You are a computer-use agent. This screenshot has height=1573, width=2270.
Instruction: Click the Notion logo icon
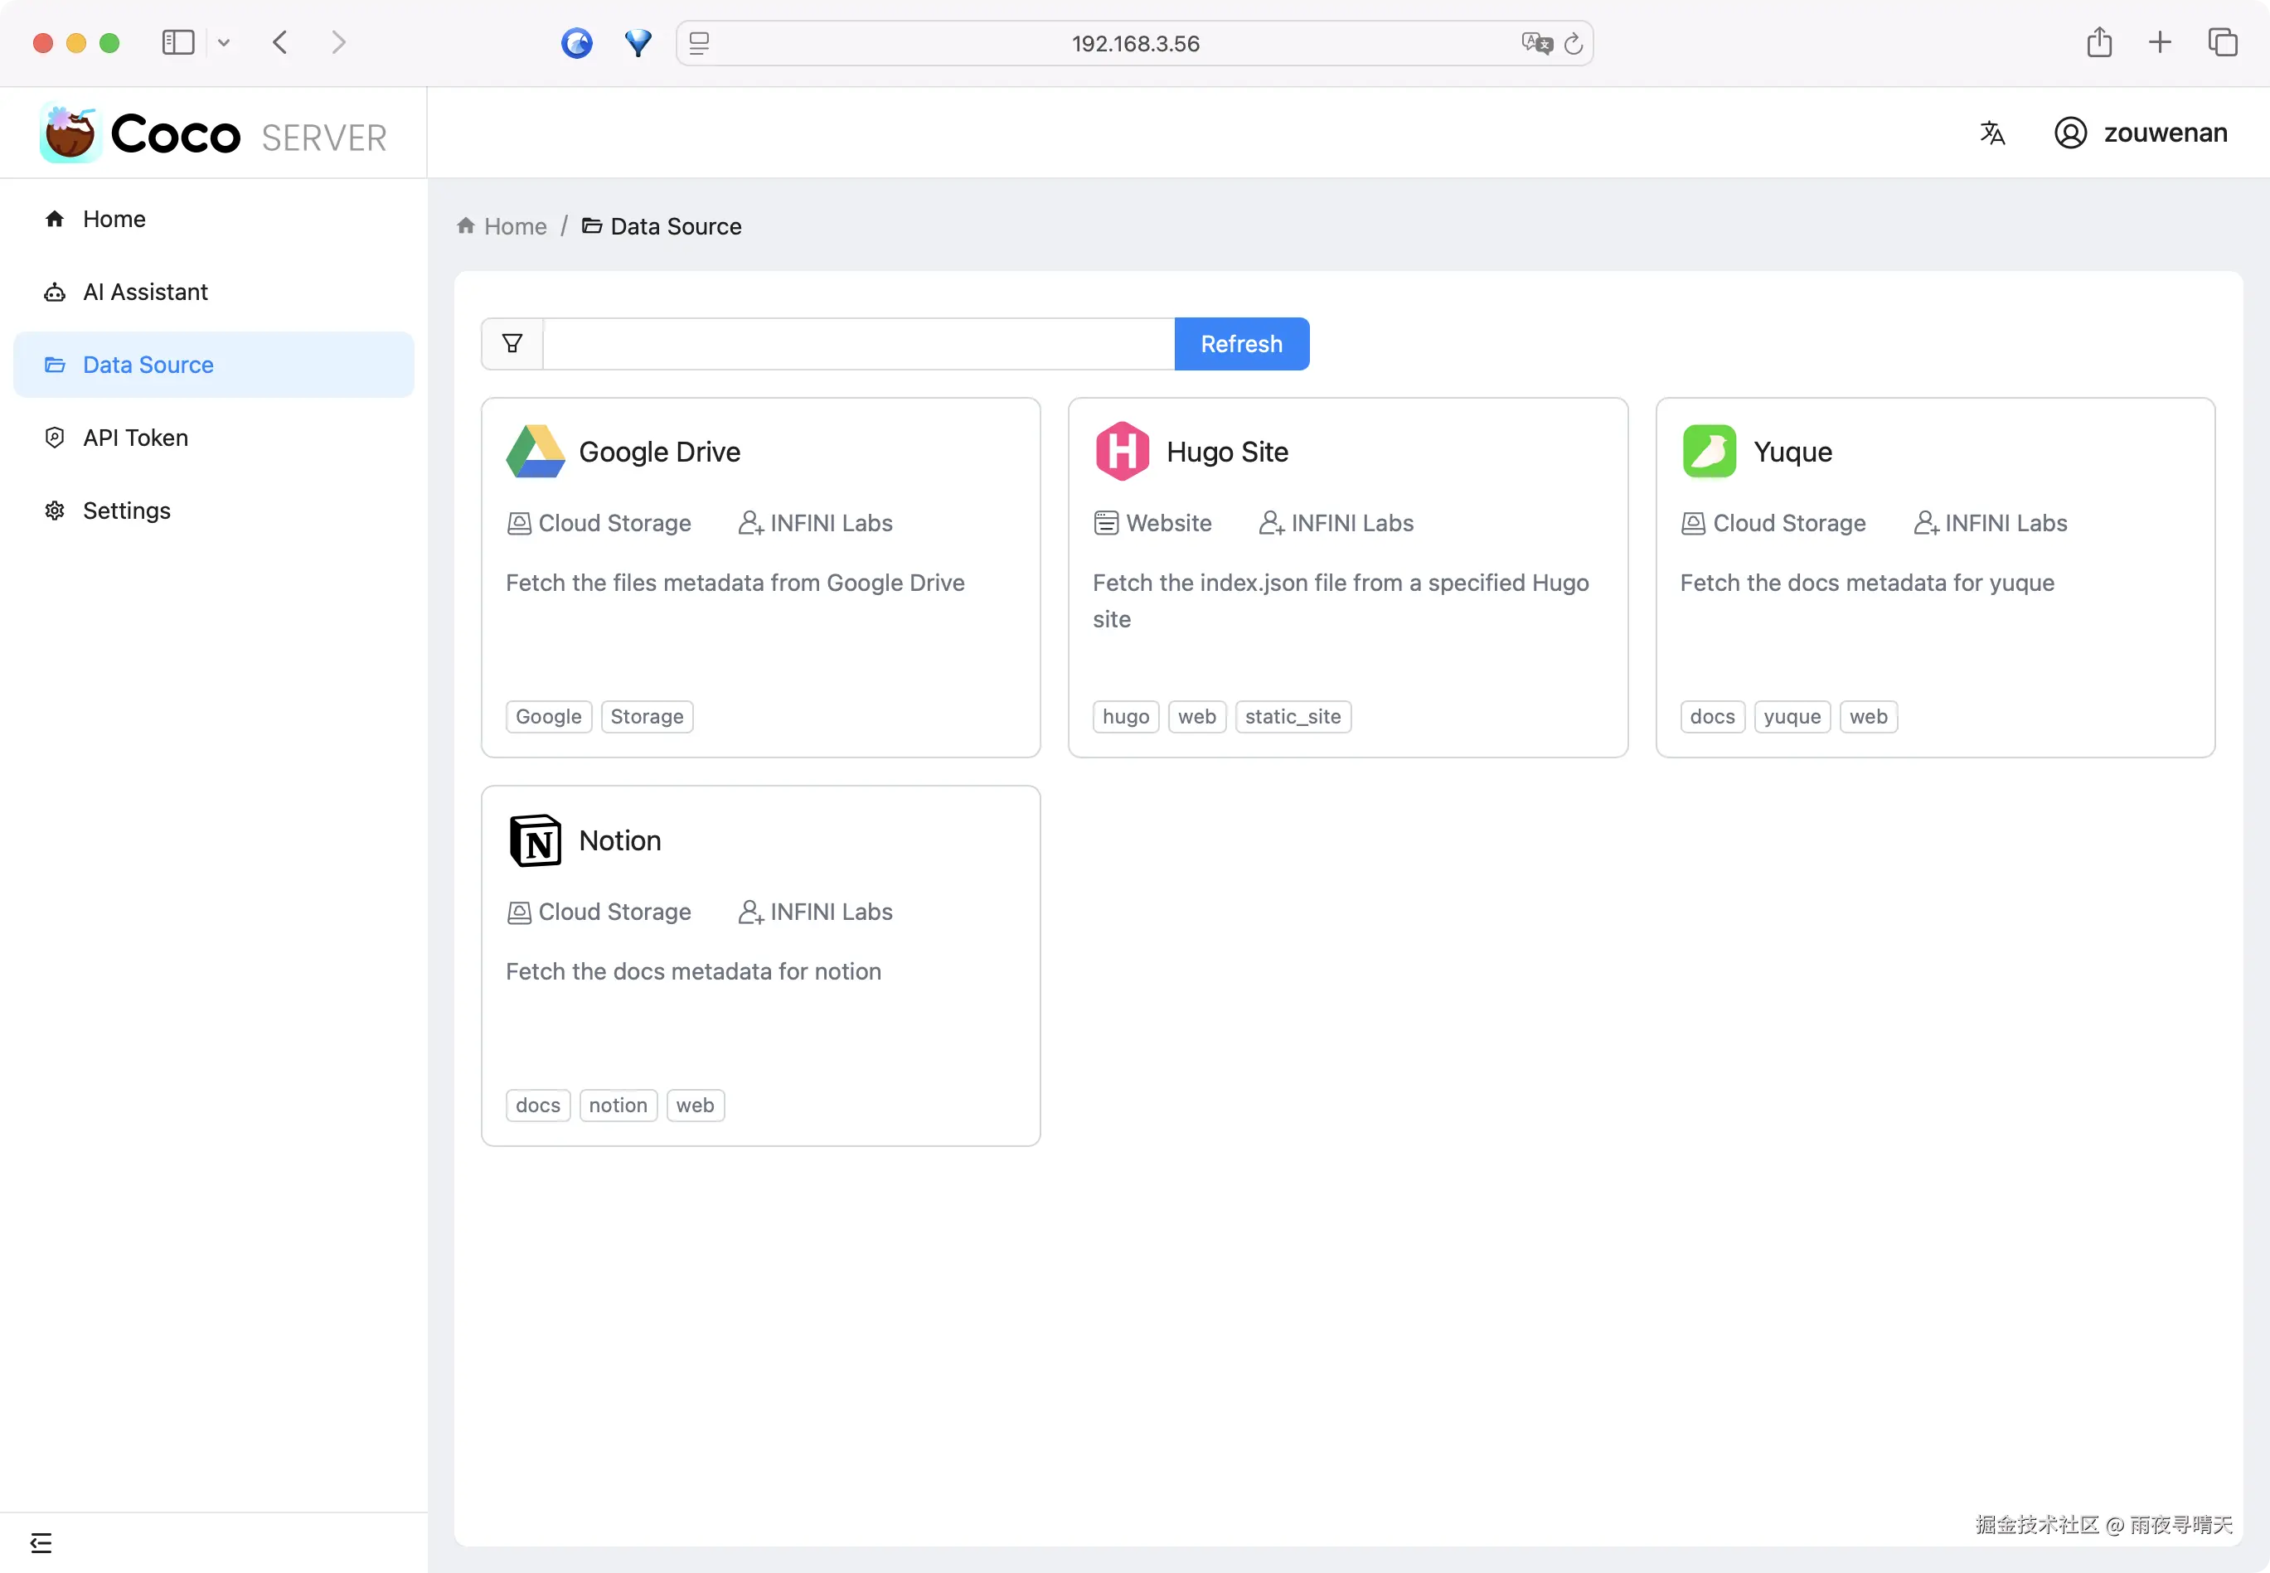[536, 840]
